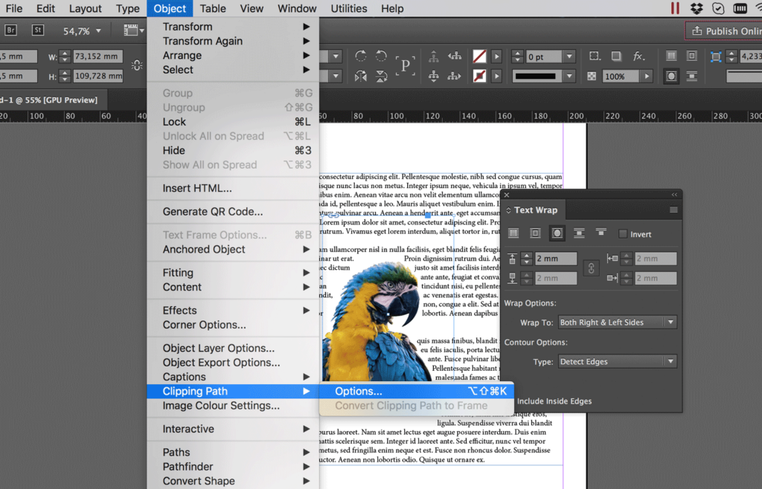Select the Jump To Next Column wrap icon
This screenshot has height=489, width=762.
[x=600, y=233]
